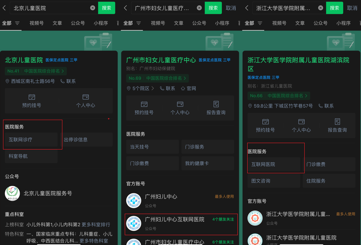The width and height of the screenshot is (361, 245).
Task: Open 预约挂号 for 北京儿童医院
Action: tap(32, 101)
